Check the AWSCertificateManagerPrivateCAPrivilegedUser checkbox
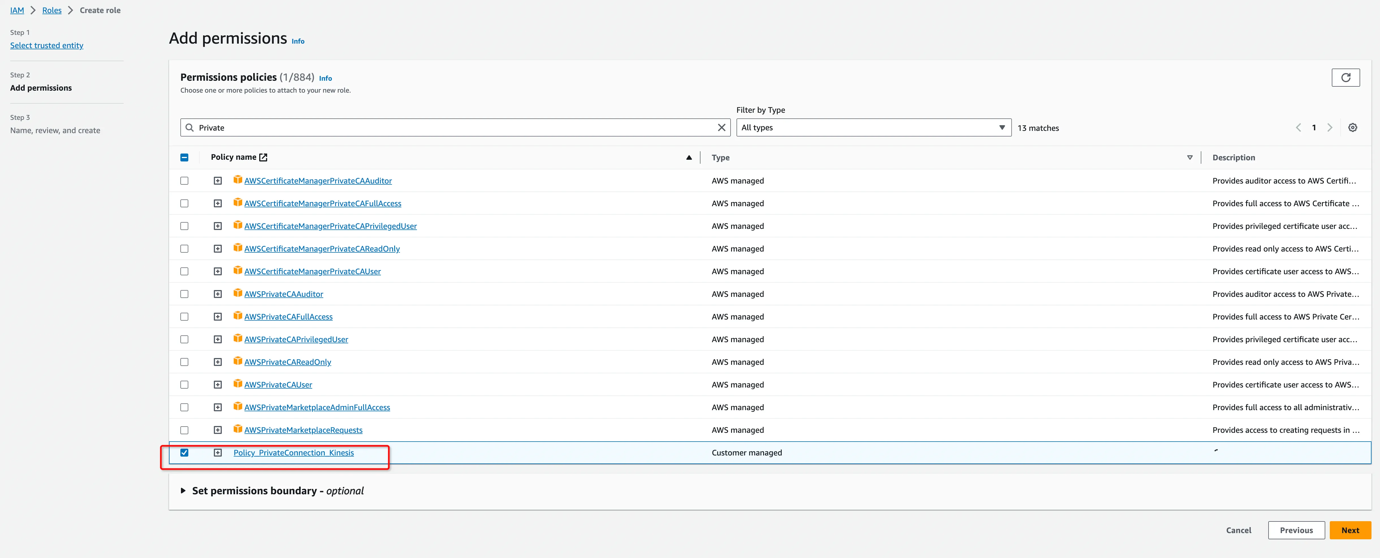Viewport: 1380px width, 558px height. tap(184, 226)
